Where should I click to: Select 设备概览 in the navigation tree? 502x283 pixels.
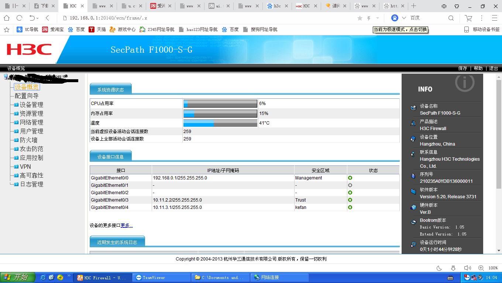(27, 87)
